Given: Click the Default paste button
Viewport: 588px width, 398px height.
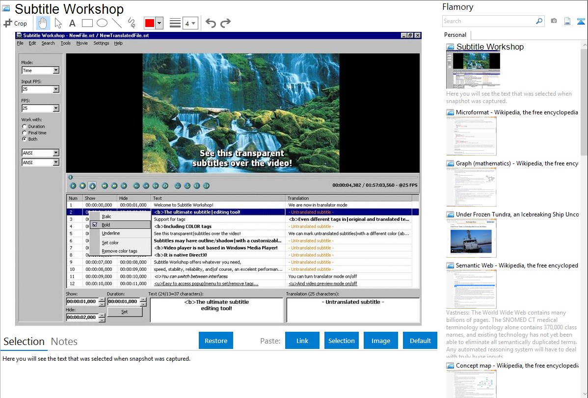Looking at the screenshot, I should point(420,341).
